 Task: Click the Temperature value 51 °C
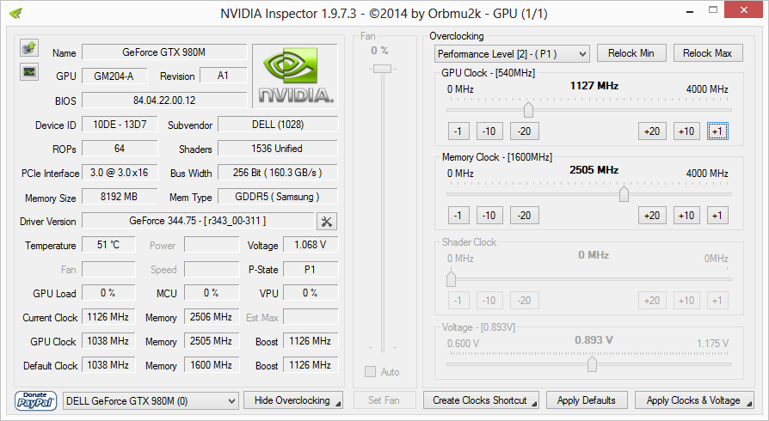pos(108,245)
